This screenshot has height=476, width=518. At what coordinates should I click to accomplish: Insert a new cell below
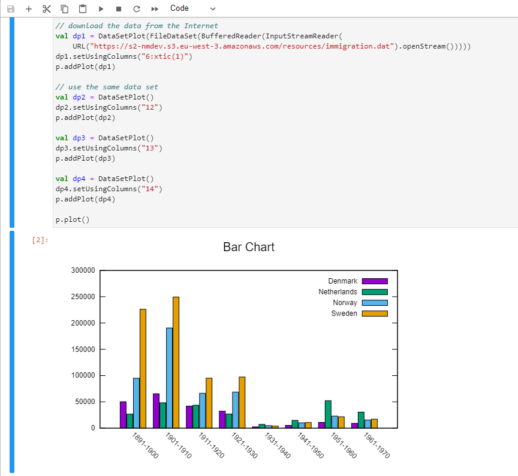point(28,8)
